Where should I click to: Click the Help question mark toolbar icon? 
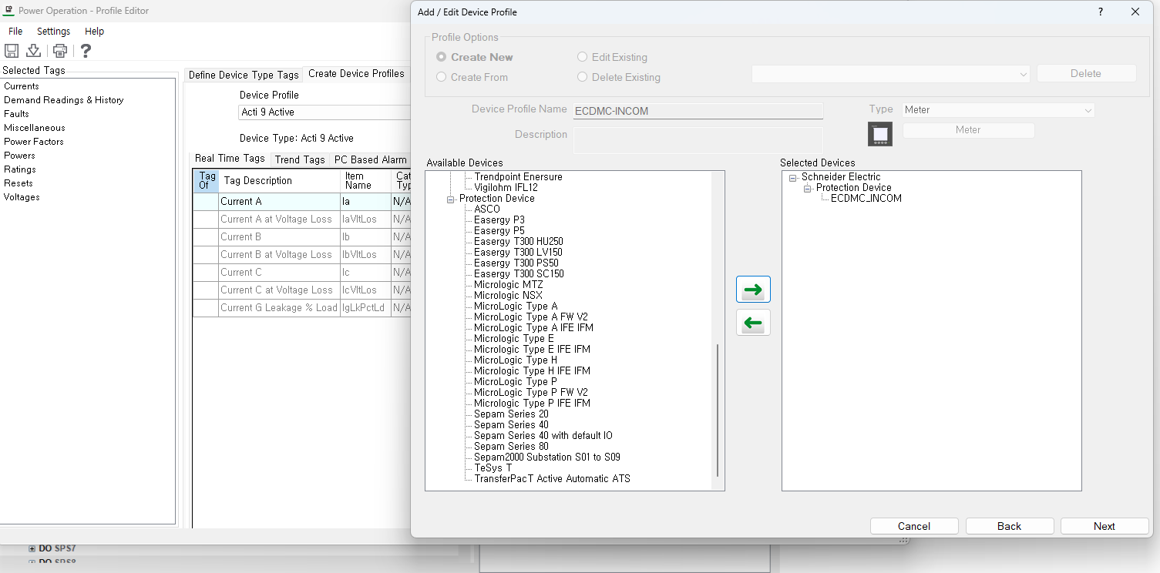[86, 51]
